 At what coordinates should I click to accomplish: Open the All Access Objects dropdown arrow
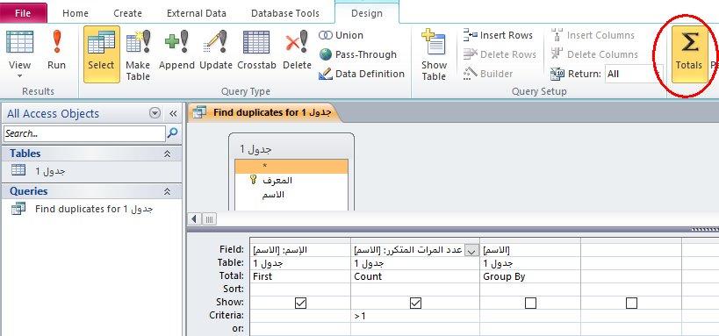[155, 113]
